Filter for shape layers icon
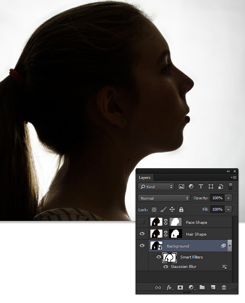The height and width of the screenshot is (303, 245). (211, 187)
